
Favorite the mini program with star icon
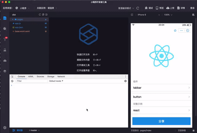coord(175,31)
